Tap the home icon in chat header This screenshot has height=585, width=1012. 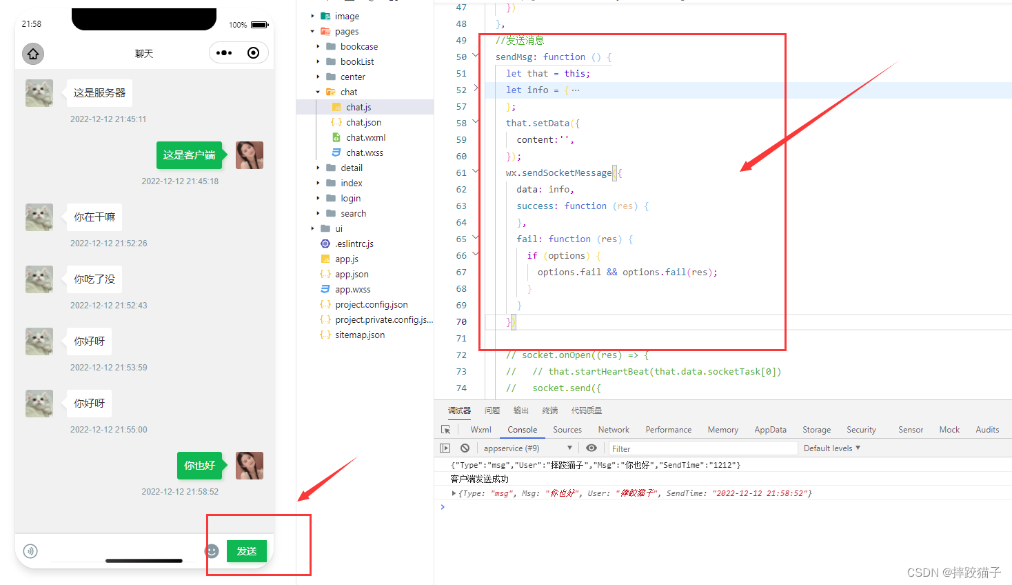[33, 53]
